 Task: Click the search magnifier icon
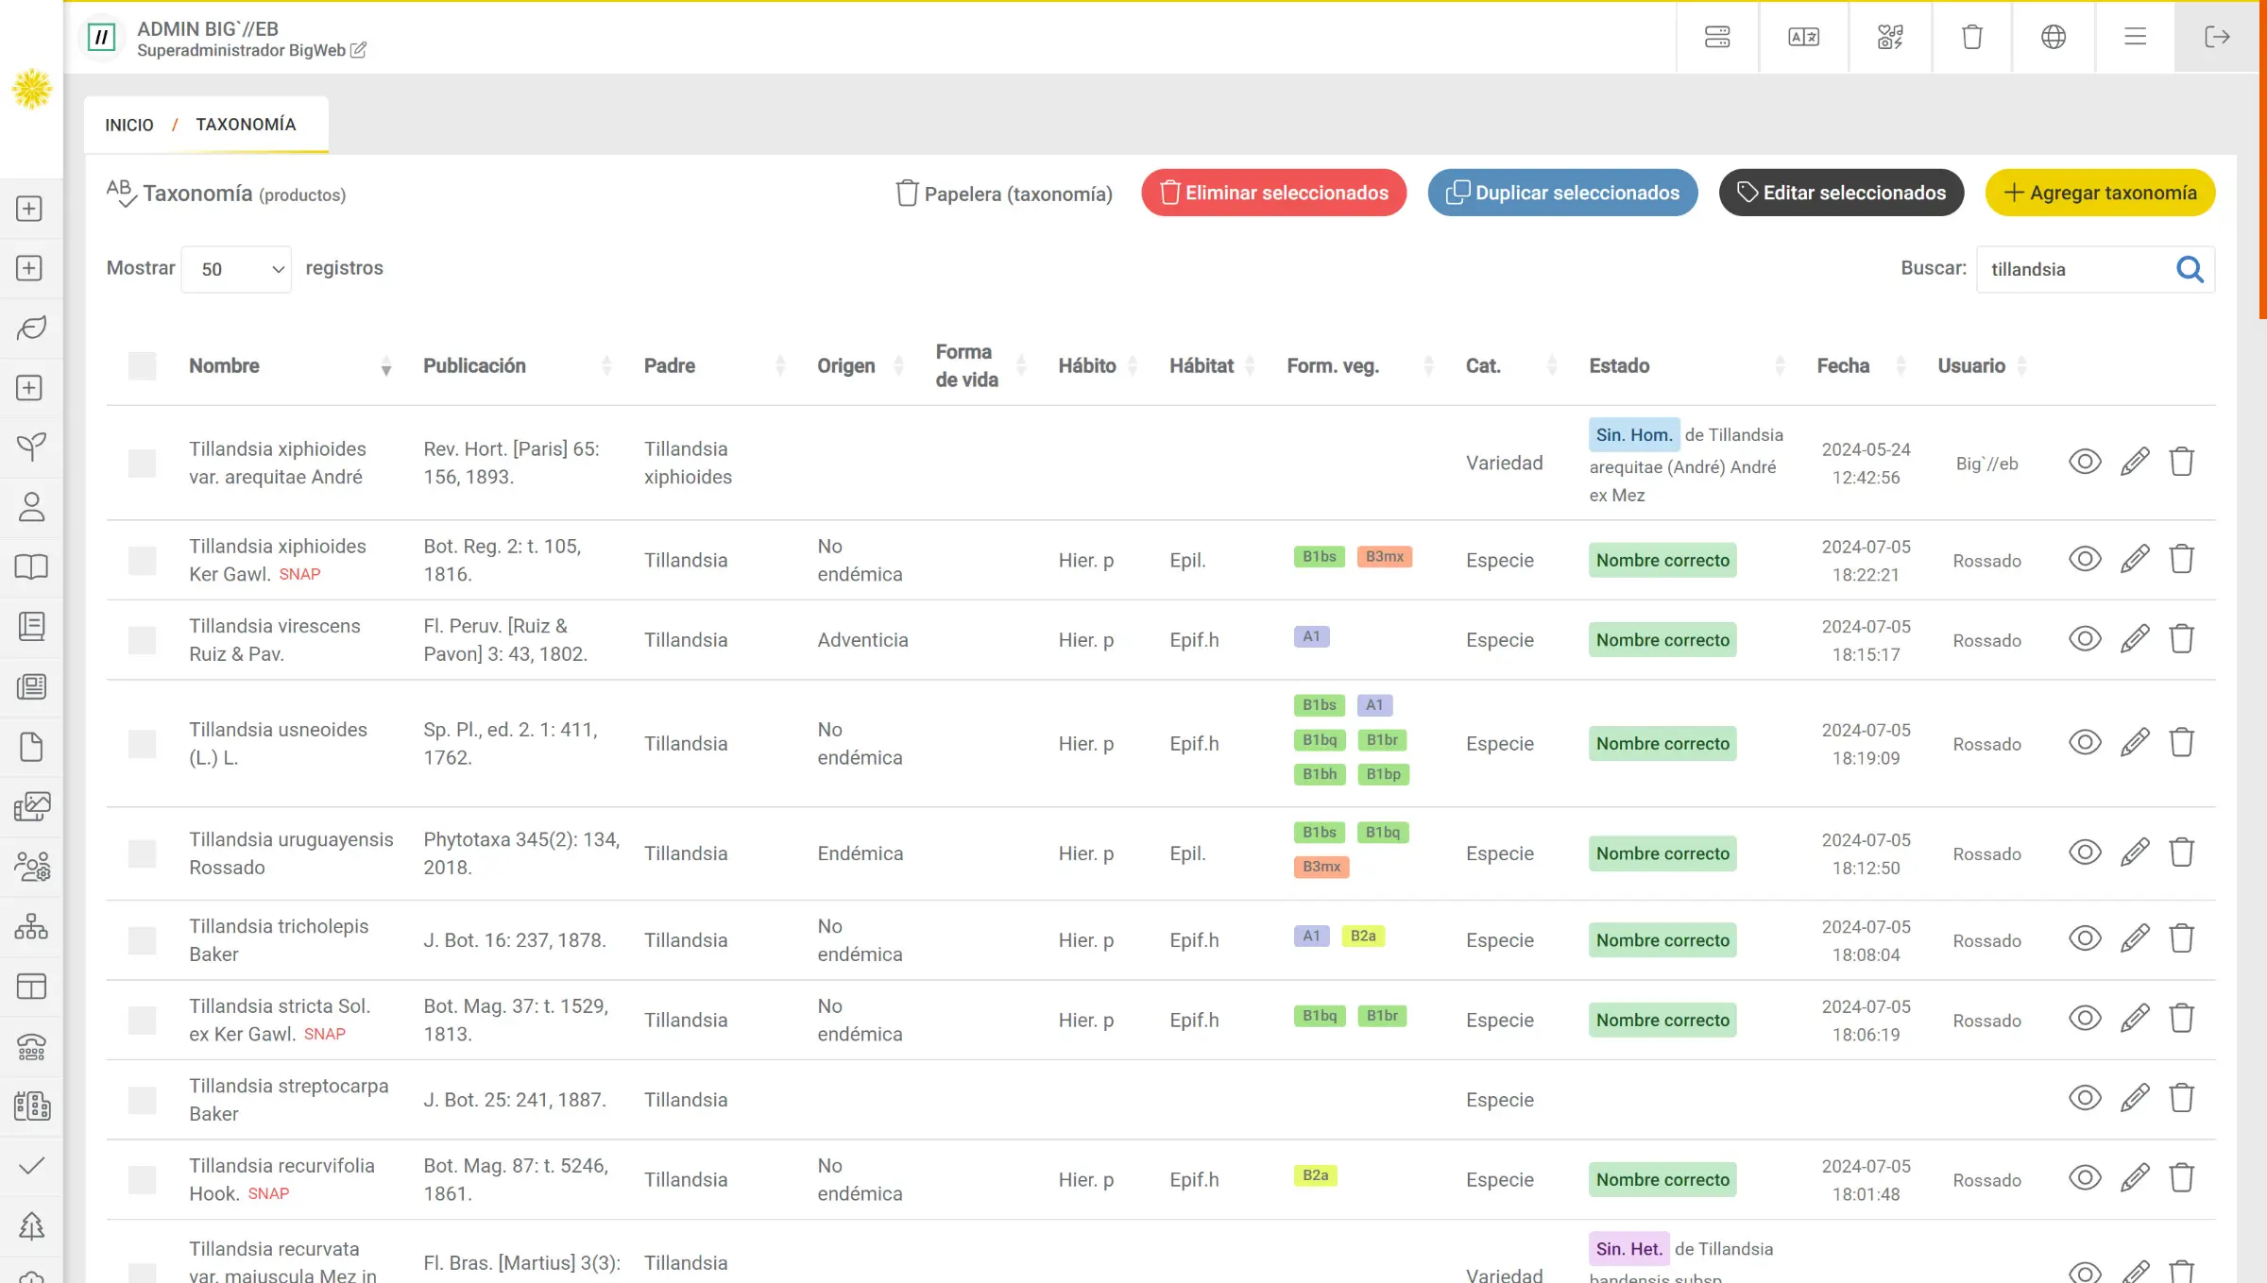pyautogui.click(x=2190, y=270)
